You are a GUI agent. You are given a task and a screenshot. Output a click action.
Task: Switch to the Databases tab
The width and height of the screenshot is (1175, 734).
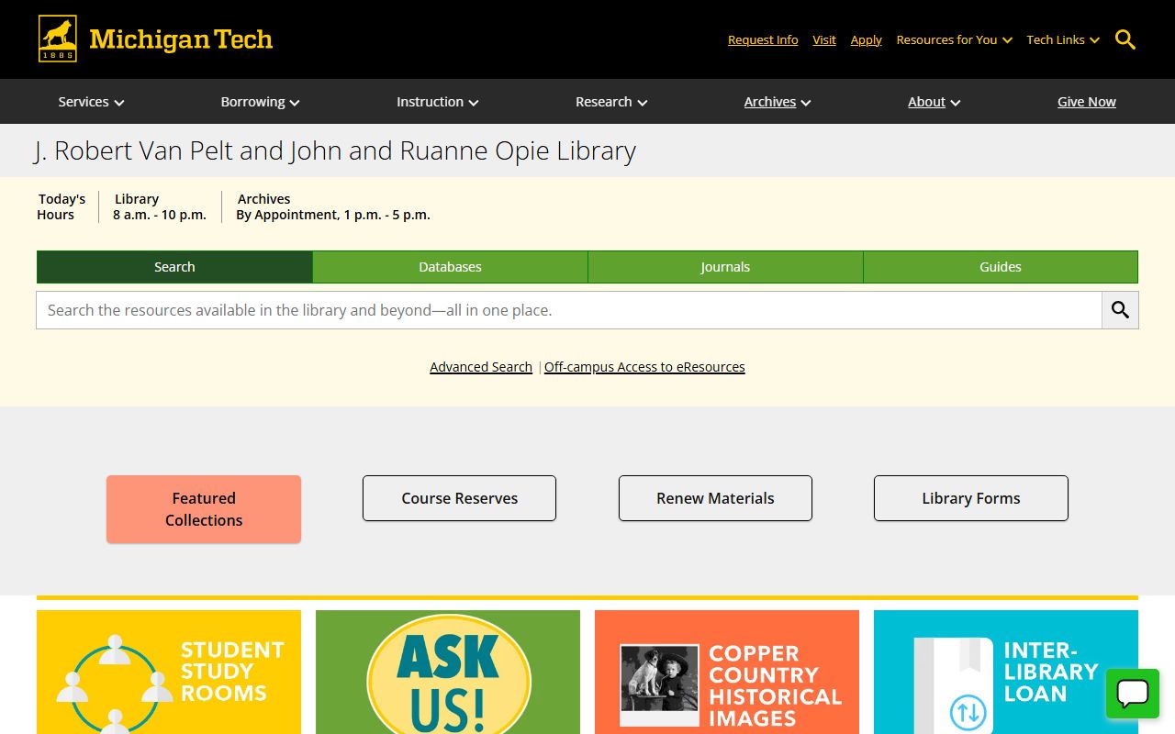point(450,267)
